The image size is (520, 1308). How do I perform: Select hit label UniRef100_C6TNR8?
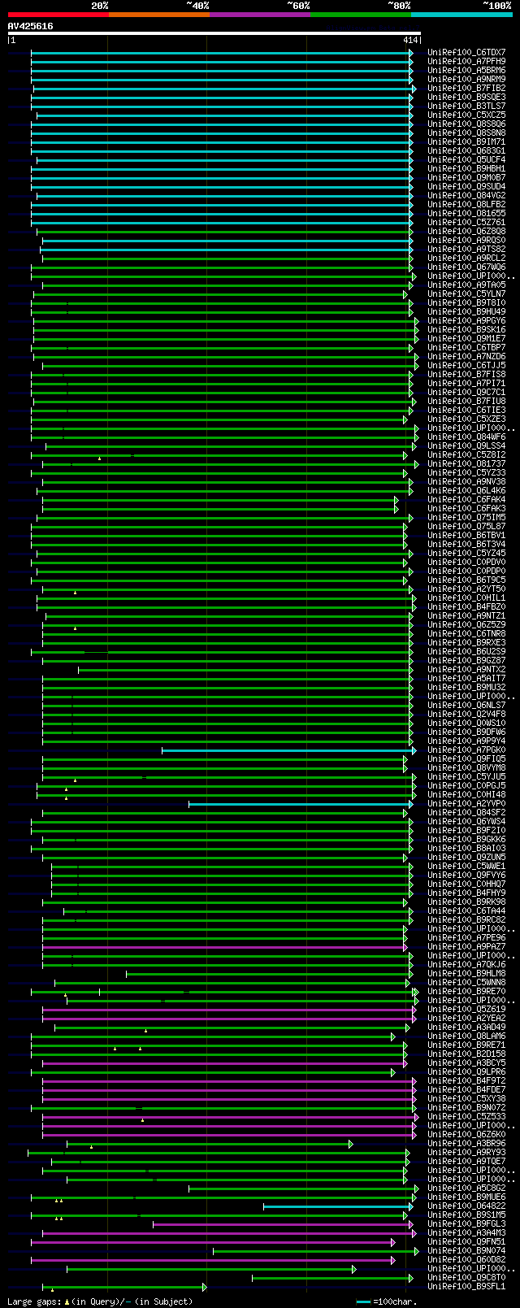(466, 633)
